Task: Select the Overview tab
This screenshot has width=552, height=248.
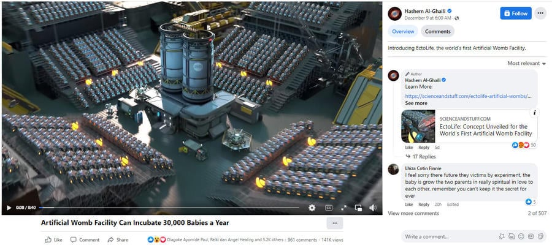Action: [403, 31]
